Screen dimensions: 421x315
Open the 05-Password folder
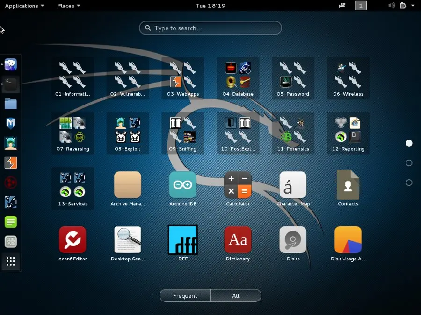pyautogui.click(x=293, y=78)
